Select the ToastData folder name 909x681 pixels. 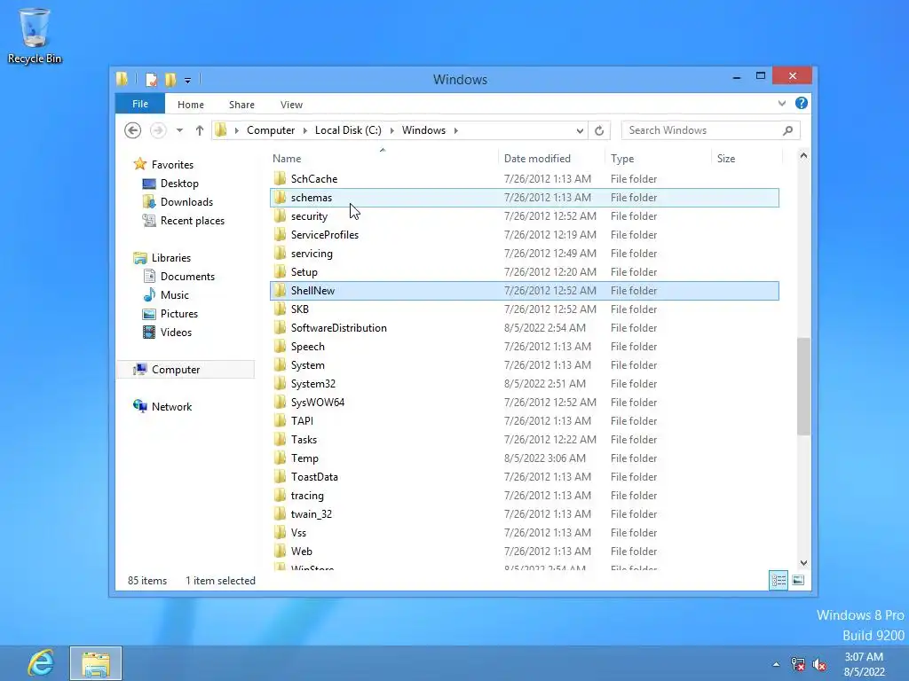point(314,476)
